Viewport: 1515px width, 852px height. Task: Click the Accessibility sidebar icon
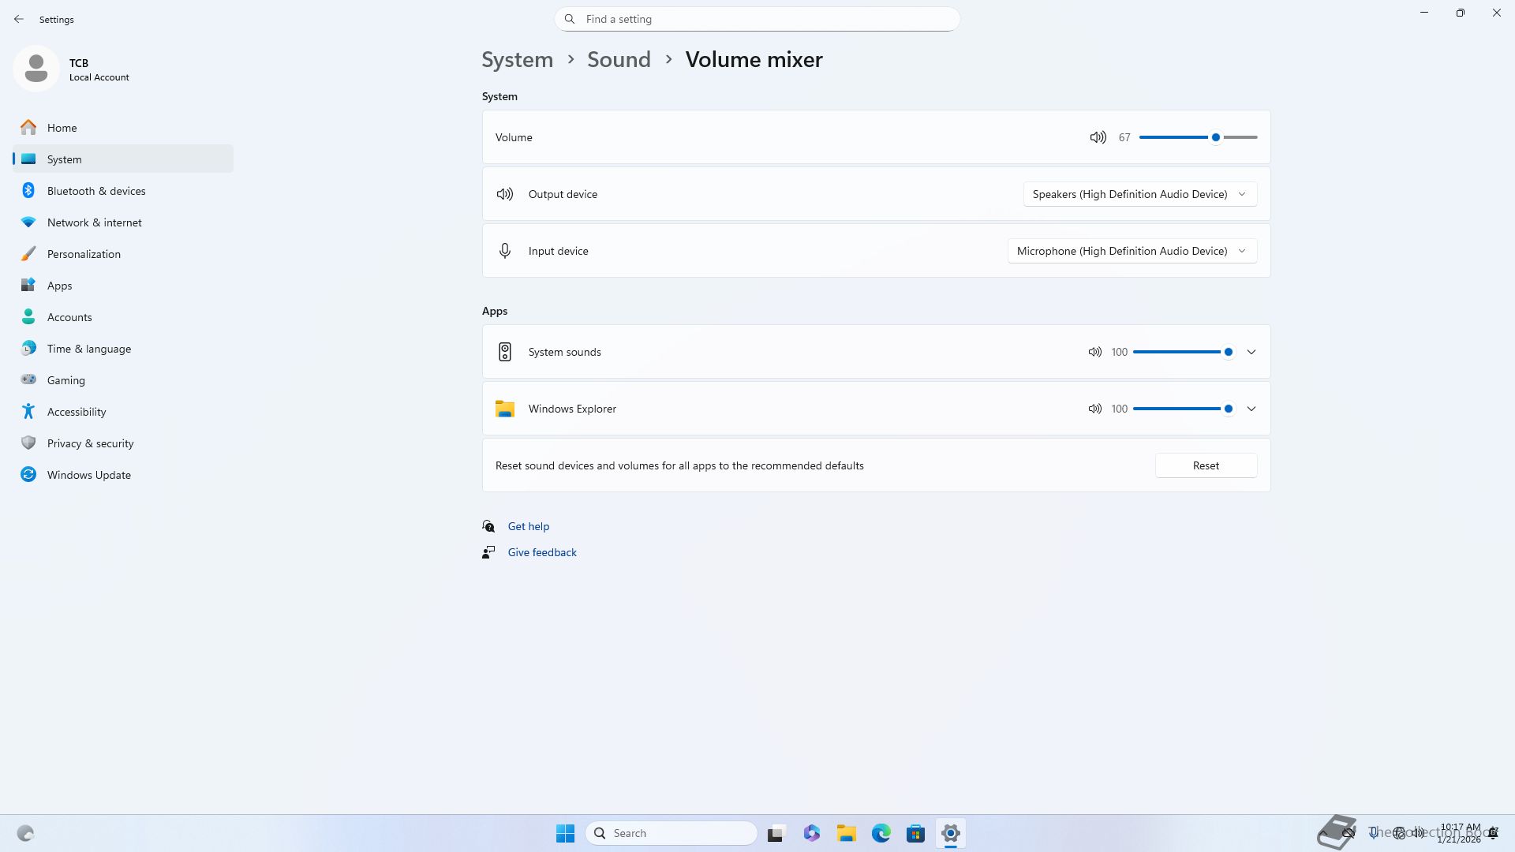click(28, 412)
